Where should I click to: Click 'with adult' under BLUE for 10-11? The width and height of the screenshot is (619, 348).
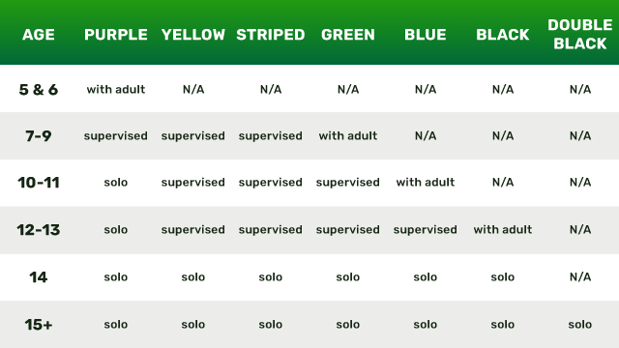click(426, 182)
